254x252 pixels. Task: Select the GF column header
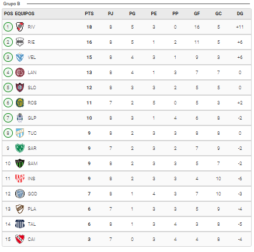click(x=197, y=13)
